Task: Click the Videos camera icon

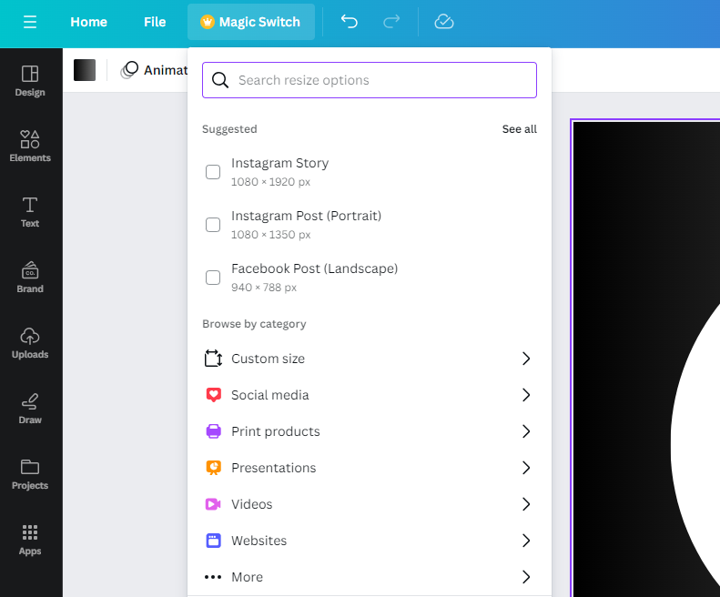Action: [213, 504]
